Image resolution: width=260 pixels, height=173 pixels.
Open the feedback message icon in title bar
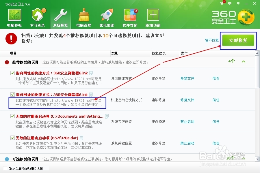[230, 3]
